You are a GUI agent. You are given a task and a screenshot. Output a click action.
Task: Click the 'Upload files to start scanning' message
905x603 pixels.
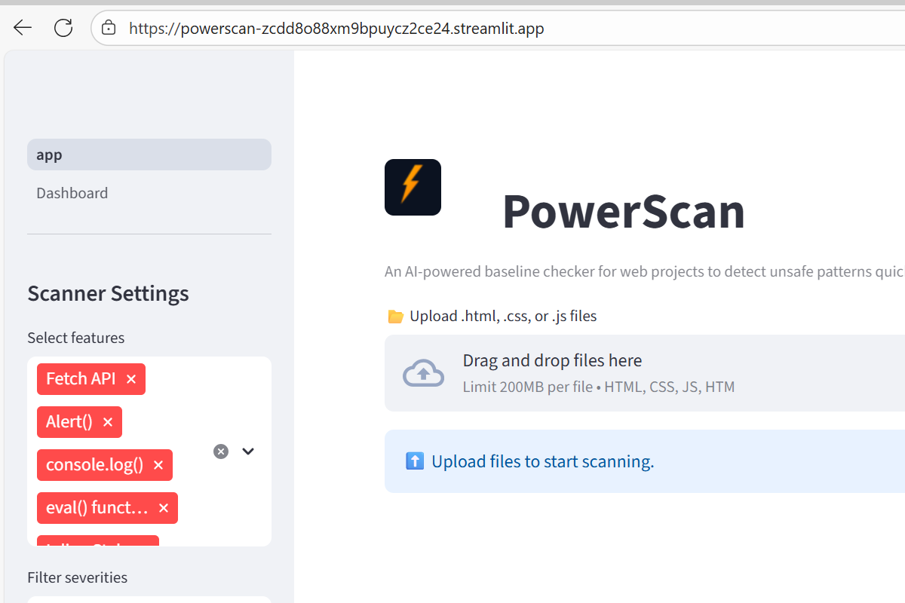(543, 461)
